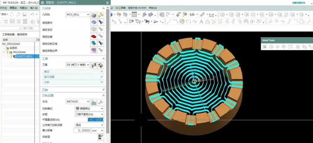Click the specify check body red icon
The height and width of the screenshot is (143, 313).
94,36
